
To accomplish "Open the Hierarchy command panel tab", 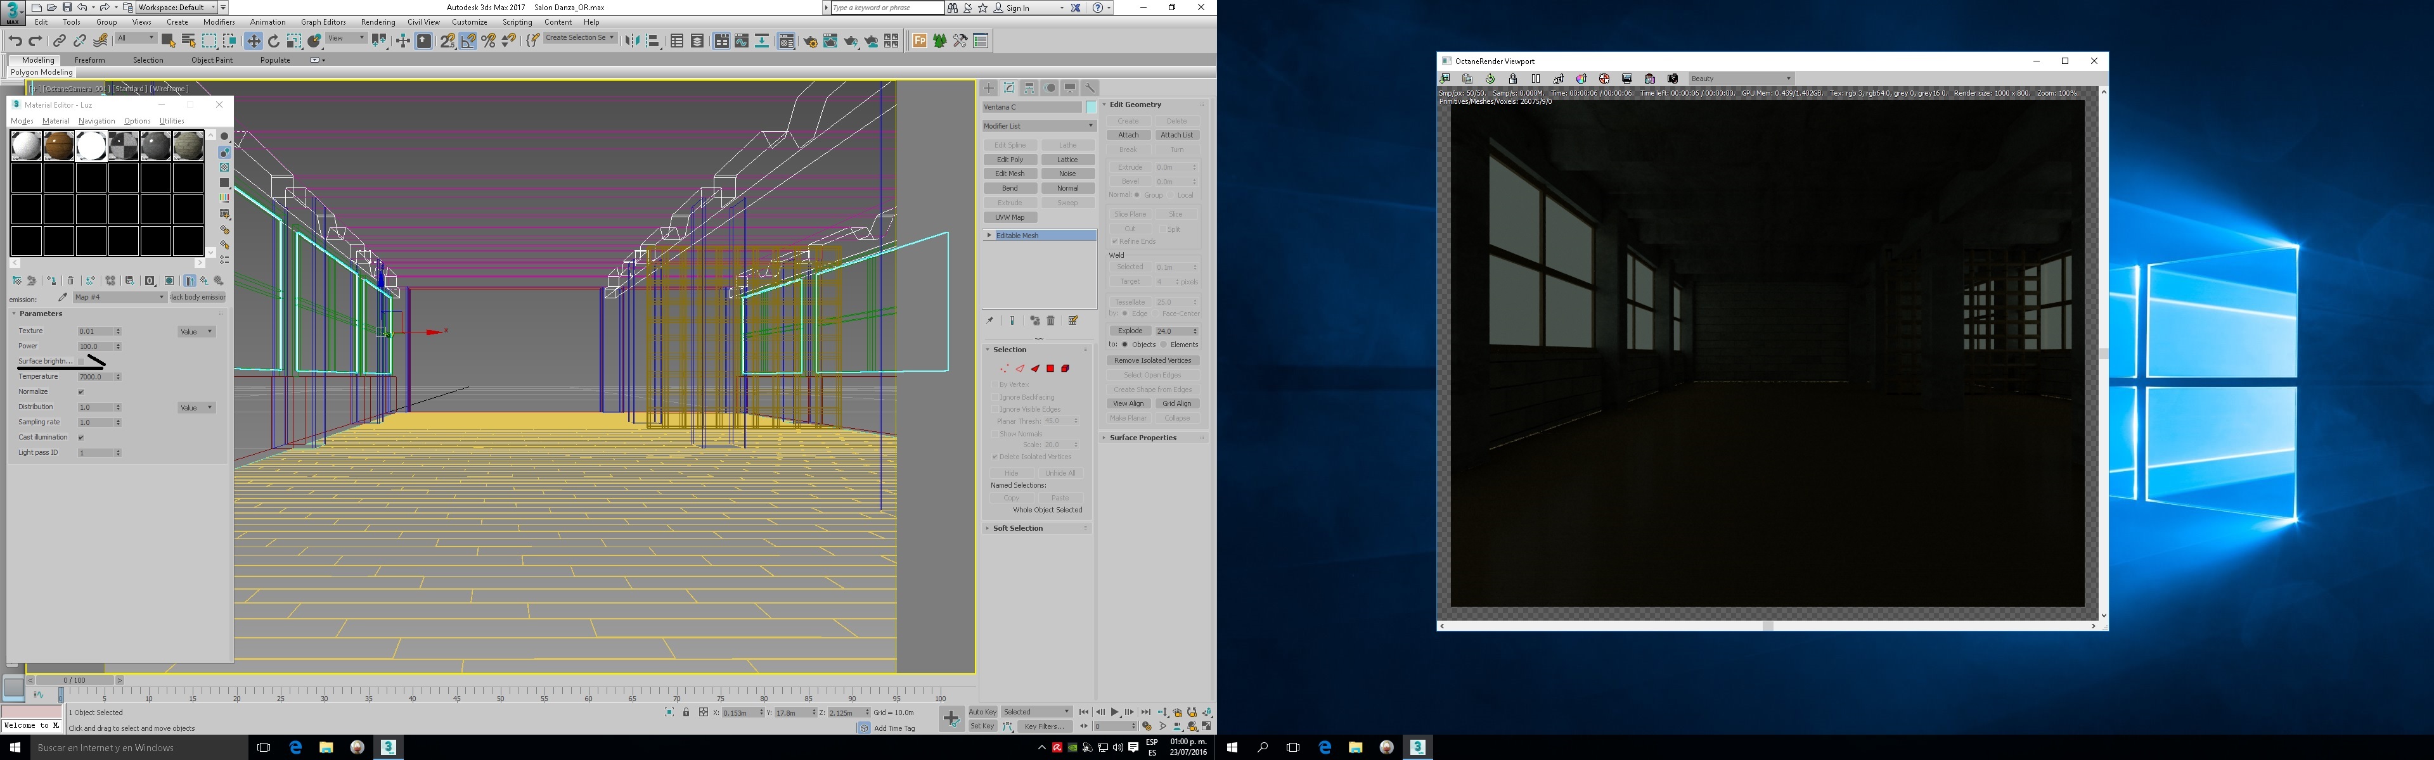I will [x=1030, y=88].
